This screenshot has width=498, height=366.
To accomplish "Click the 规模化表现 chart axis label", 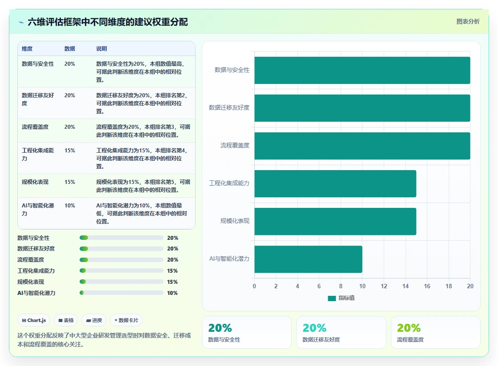I will point(235,221).
